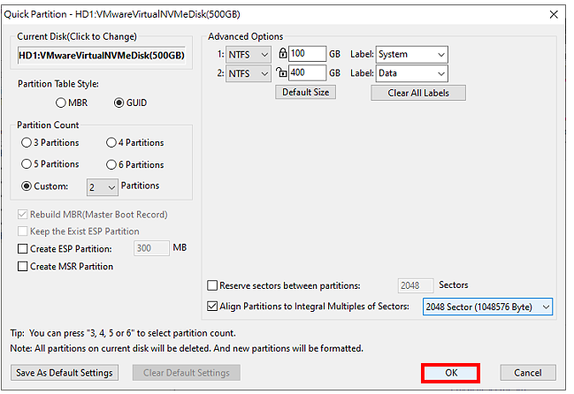
Task: Click the partition 2 size field 400
Action: 307,72
